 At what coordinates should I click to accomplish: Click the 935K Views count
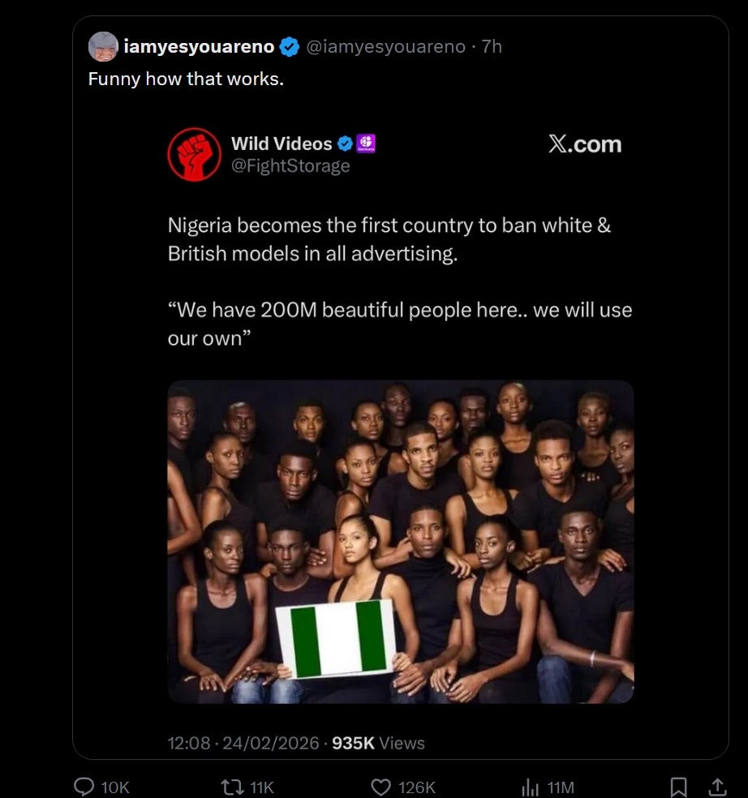click(x=378, y=743)
